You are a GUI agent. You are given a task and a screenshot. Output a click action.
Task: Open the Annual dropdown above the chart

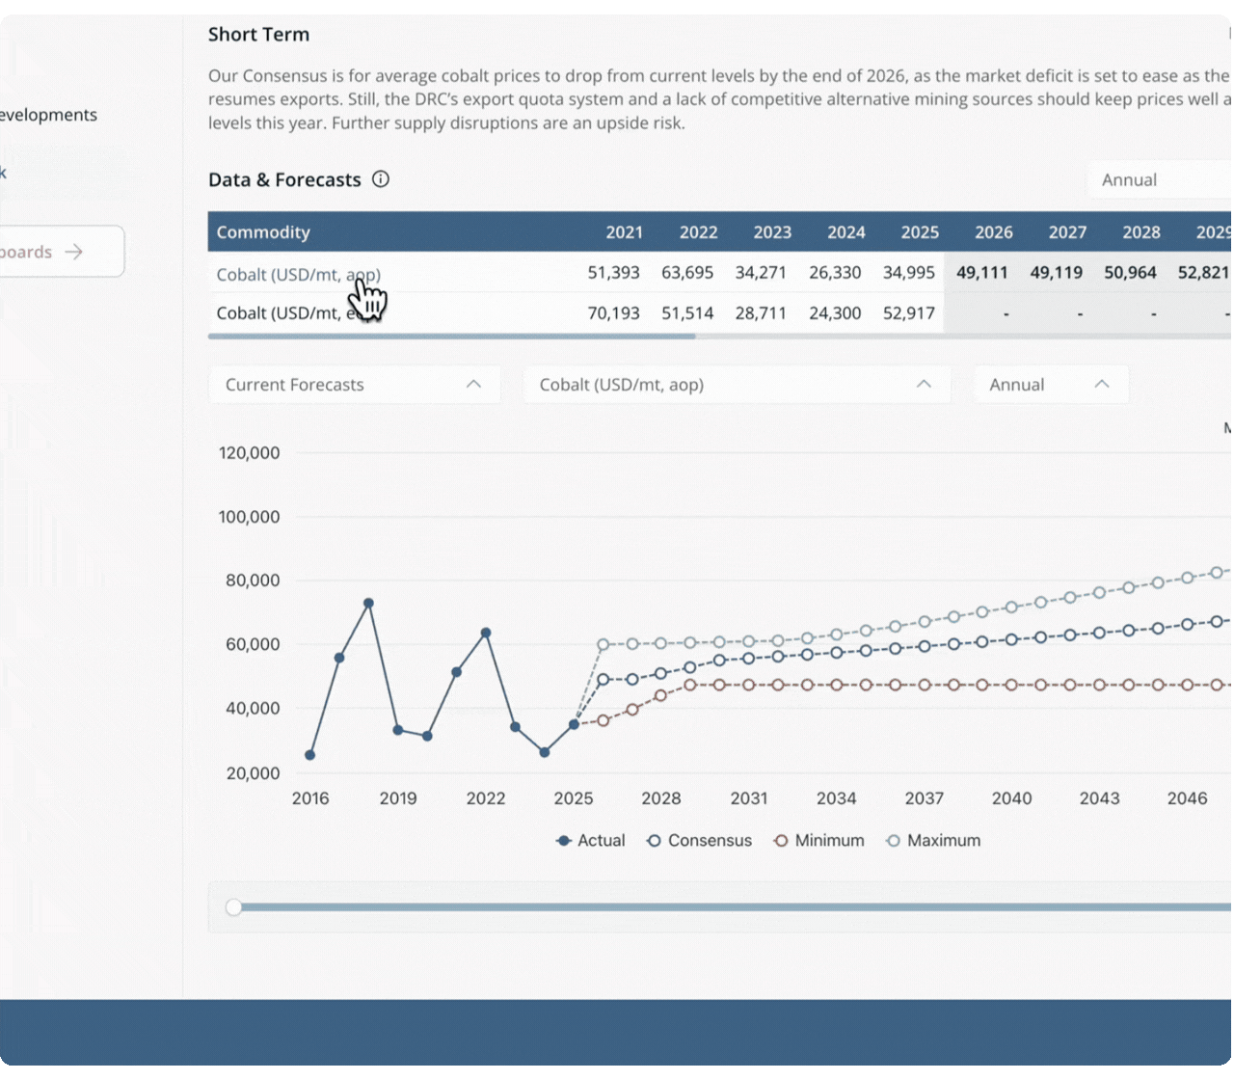[x=1051, y=385]
